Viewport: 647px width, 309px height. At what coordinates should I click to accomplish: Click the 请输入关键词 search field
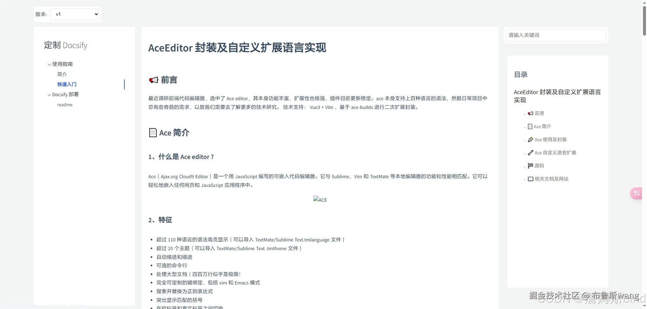(x=555, y=35)
